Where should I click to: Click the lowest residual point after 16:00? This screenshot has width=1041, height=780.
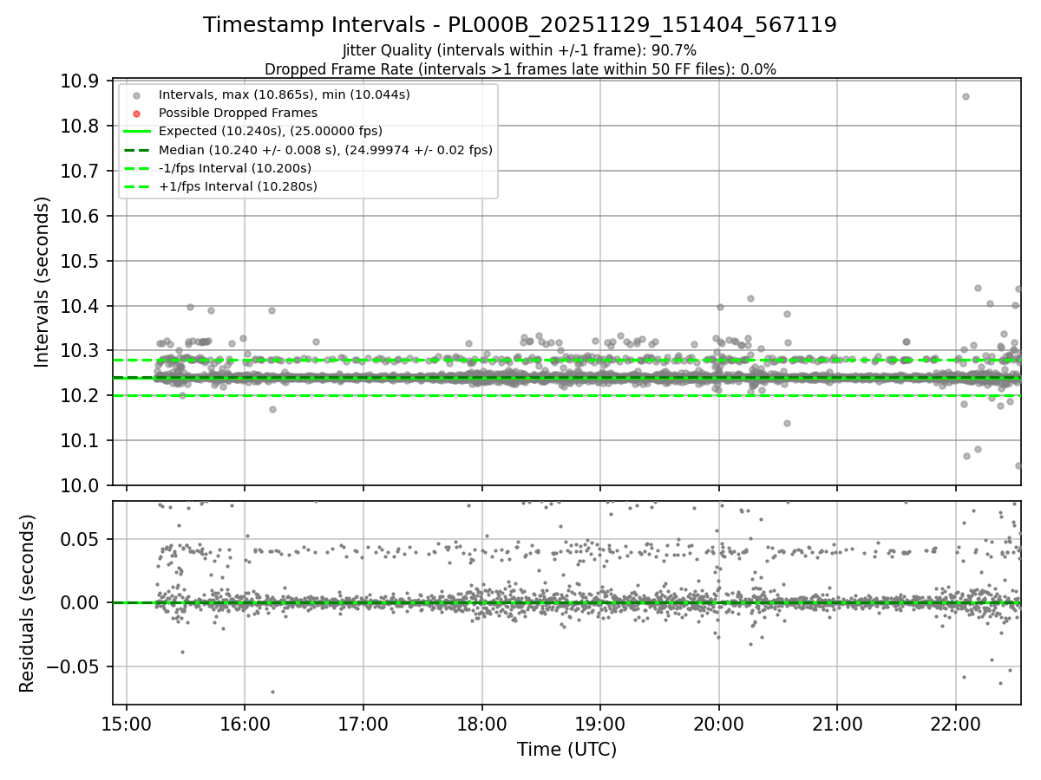point(272,692)
